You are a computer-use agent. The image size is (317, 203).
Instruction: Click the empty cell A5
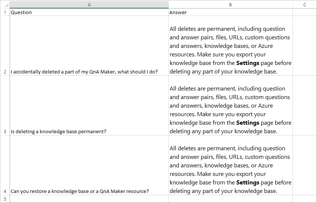[89, 199]
